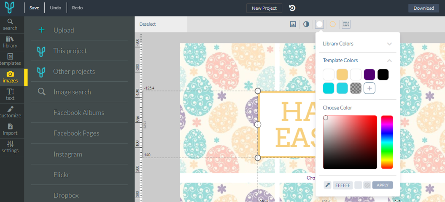Click the plus add color swatch button
The image size is (445, 202).
point(369,88)
